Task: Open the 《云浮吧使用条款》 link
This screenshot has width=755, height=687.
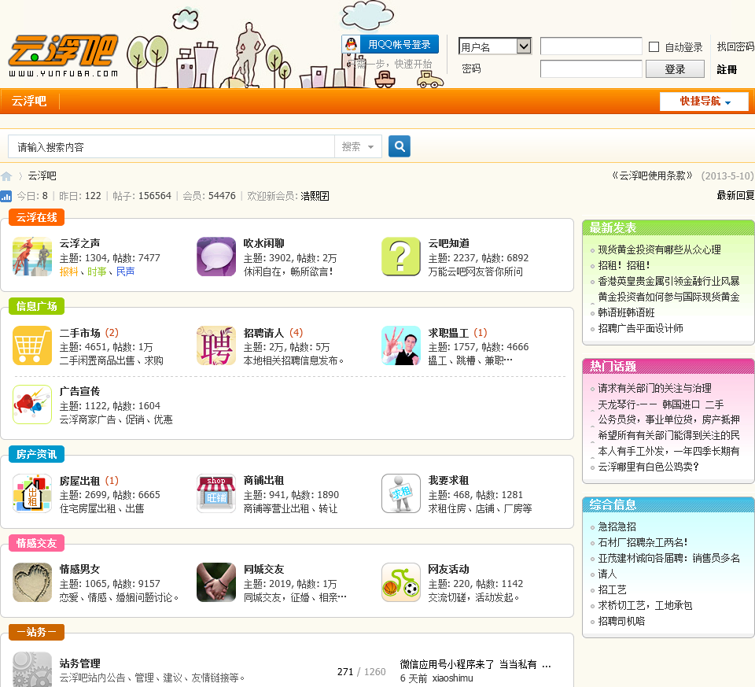Action: [x=652, y=175]
